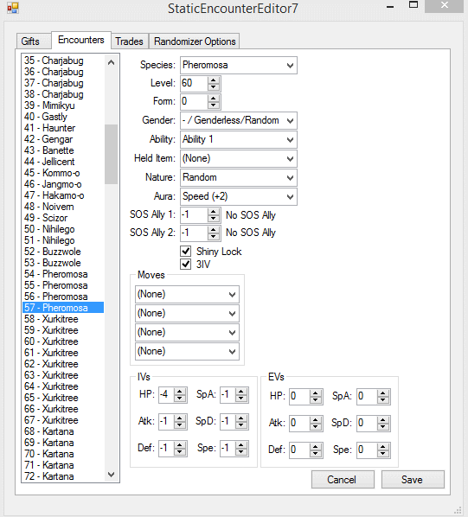The height and width of the screenshot is (517, 468).
Task: Click the encounter list scroll down arrow
Action: pos(111,475)
